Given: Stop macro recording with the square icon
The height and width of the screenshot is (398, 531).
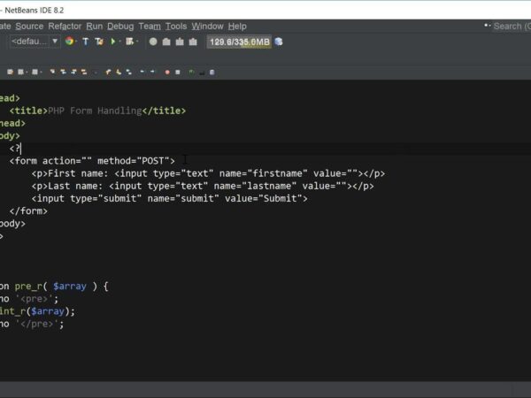Looking at the screenshot, I should click(x=178, y=73).
